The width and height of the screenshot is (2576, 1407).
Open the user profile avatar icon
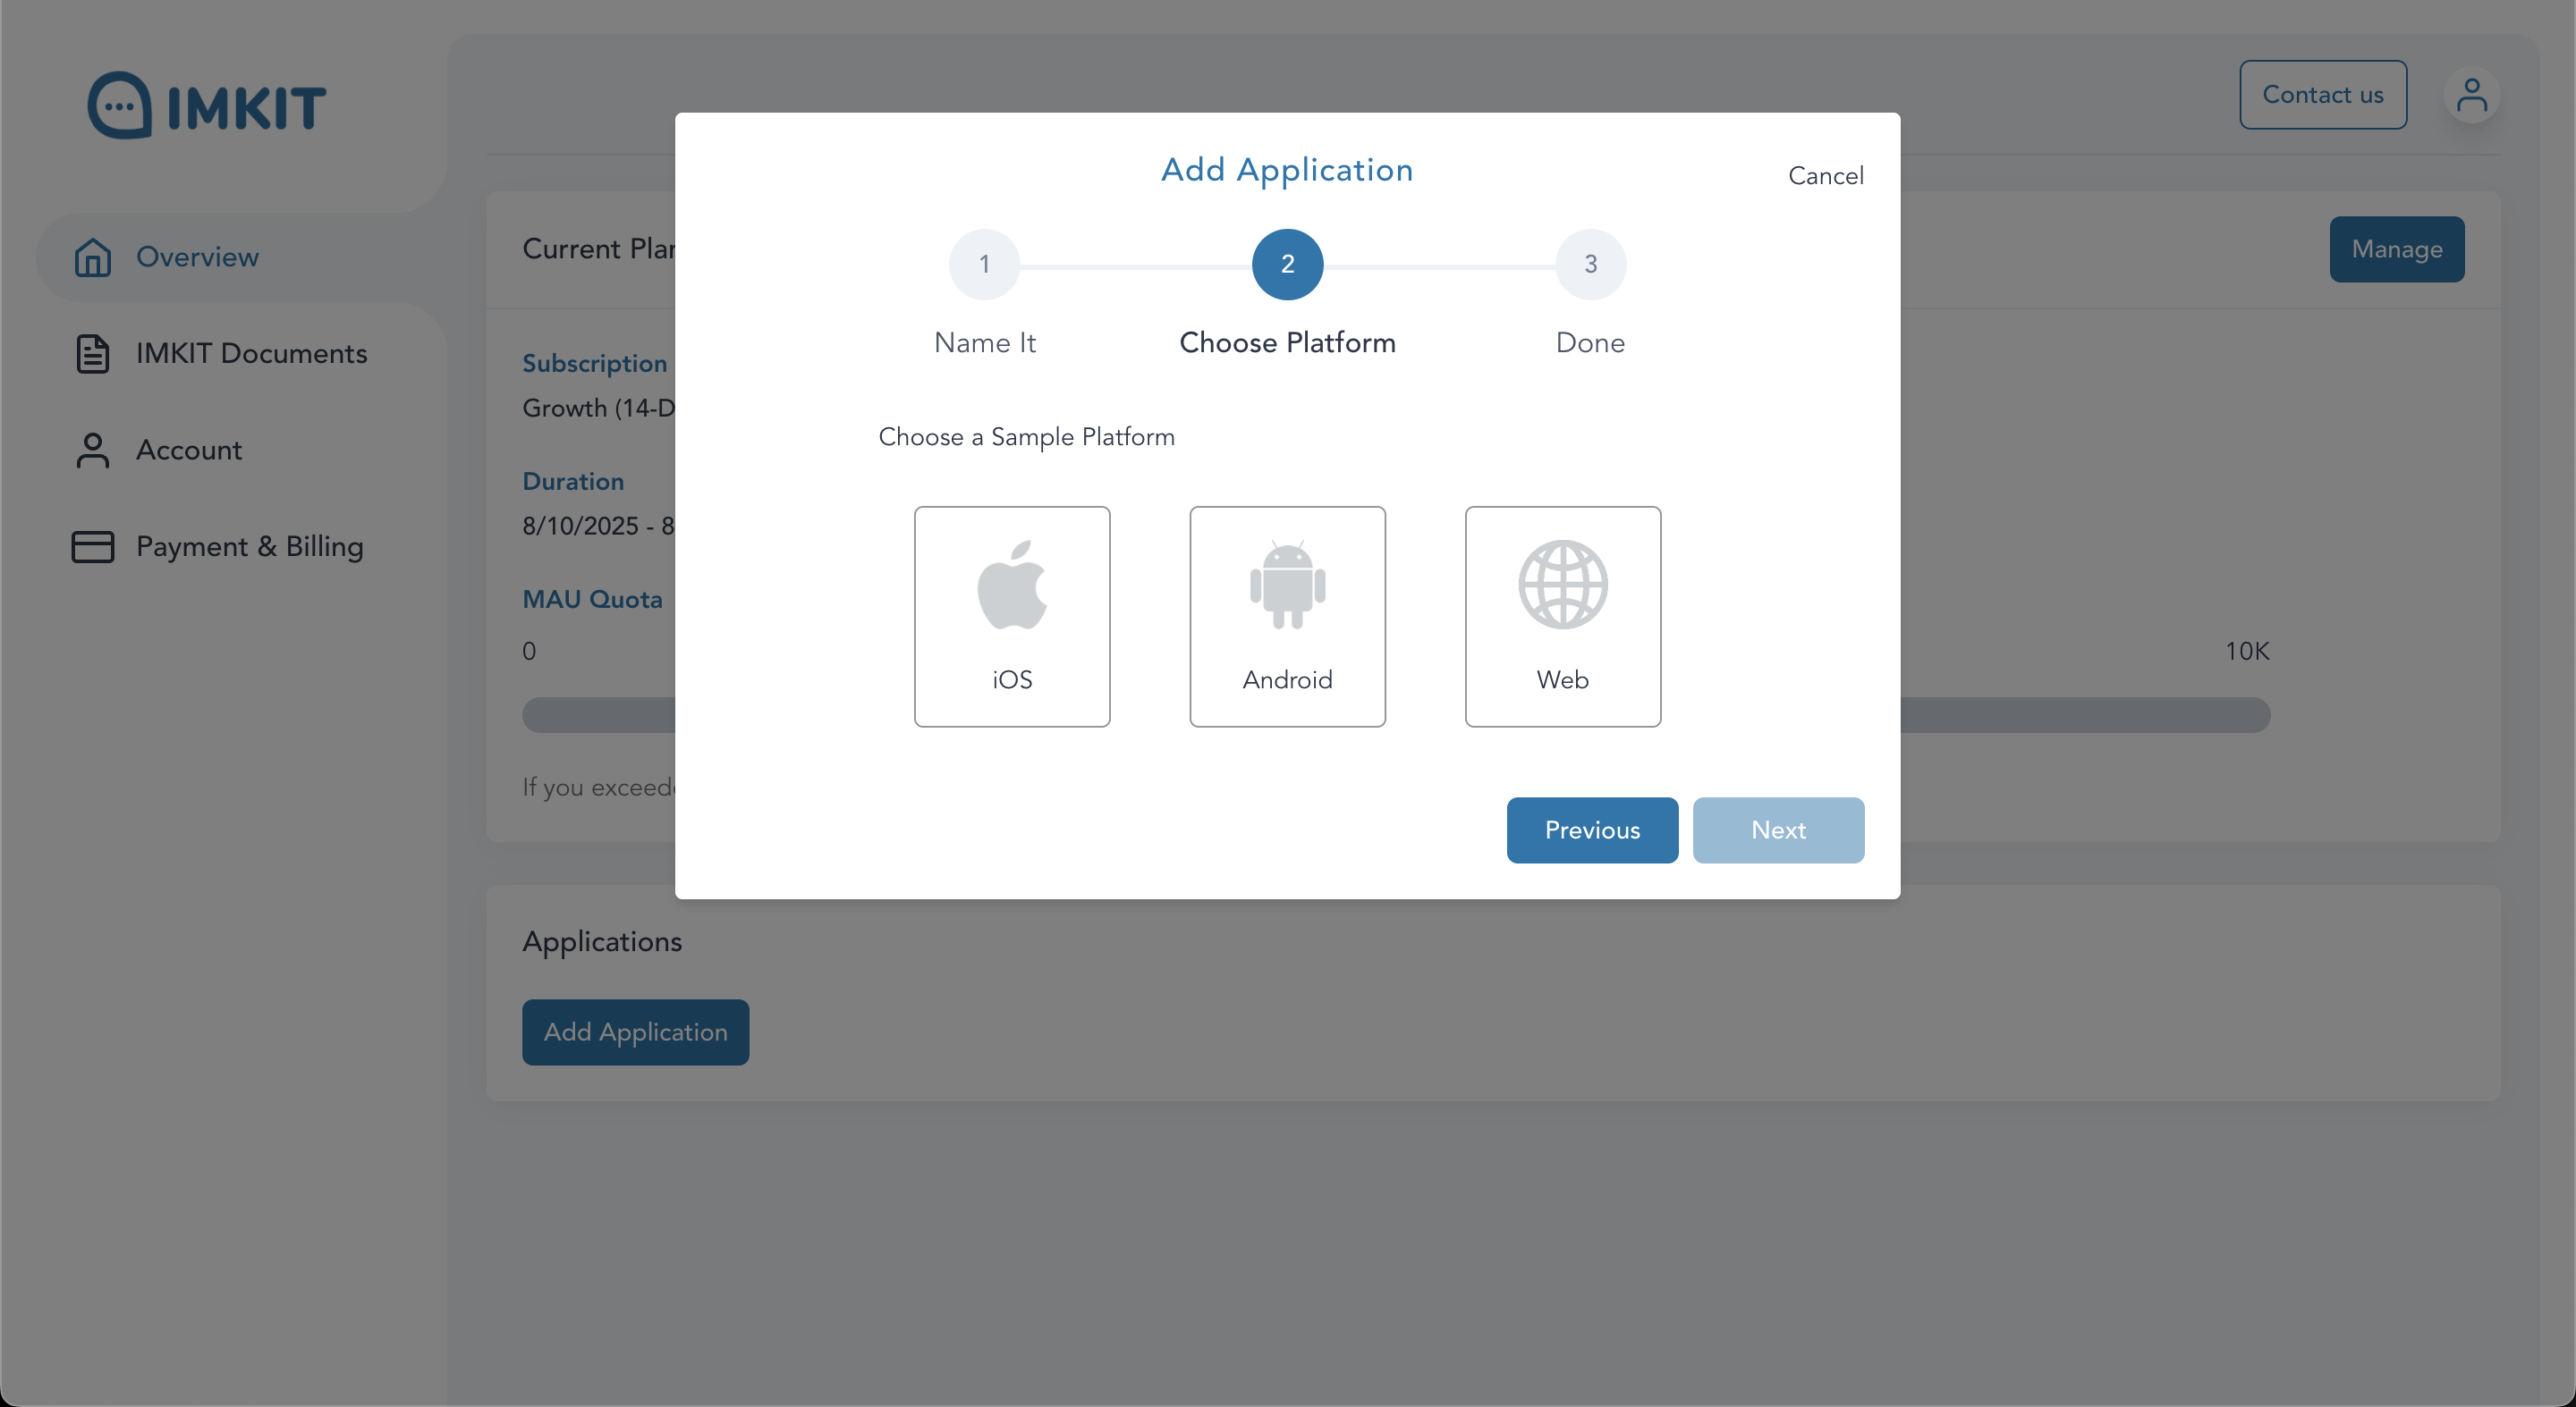click(x=2471, y=96)
